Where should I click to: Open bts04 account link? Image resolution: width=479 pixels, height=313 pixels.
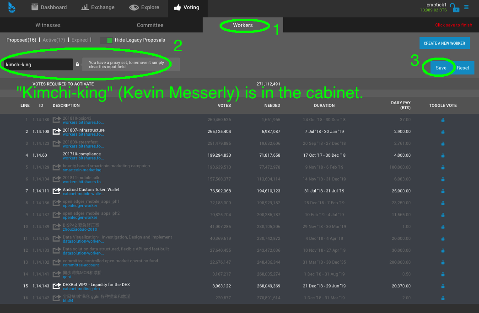pyautogui.click(x=68, y=301)
